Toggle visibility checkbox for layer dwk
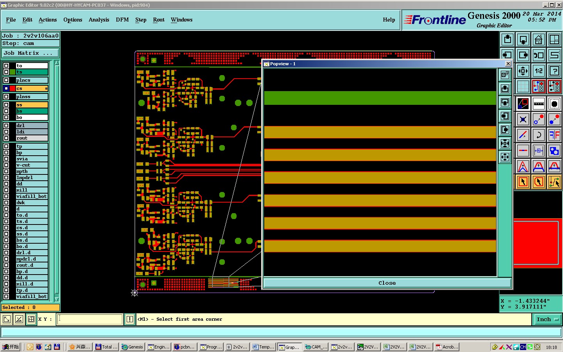Viewport: 563px width, 352px height. tap(6, 203)
